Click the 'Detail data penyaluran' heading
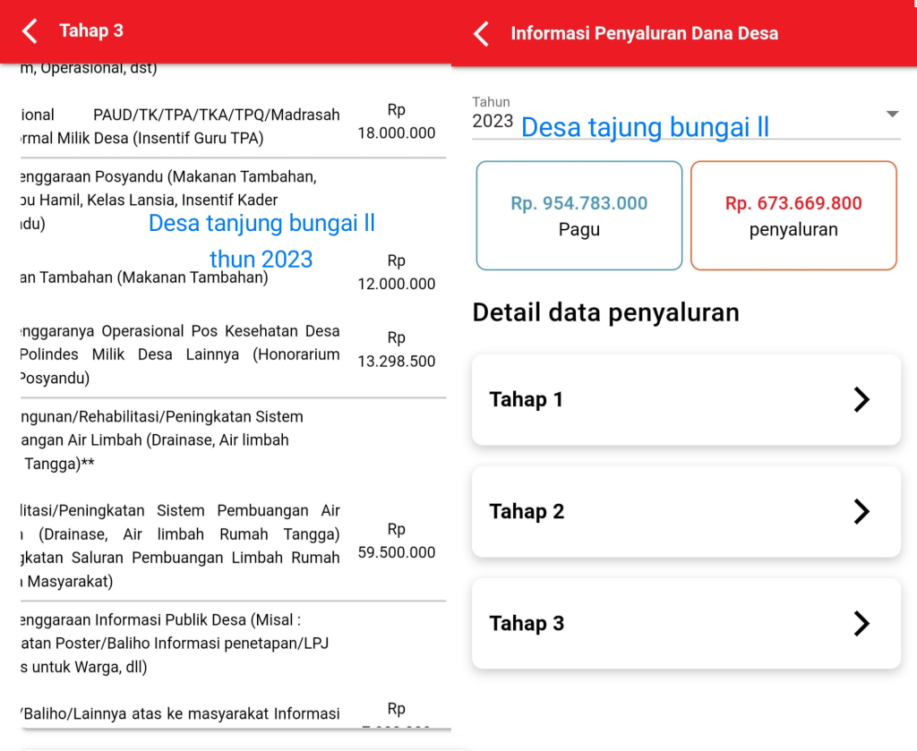 pyautogui.click(x=605, y=312)
